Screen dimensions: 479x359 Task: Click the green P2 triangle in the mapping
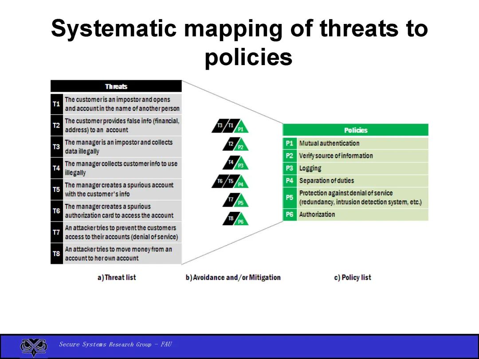point(241,145)
